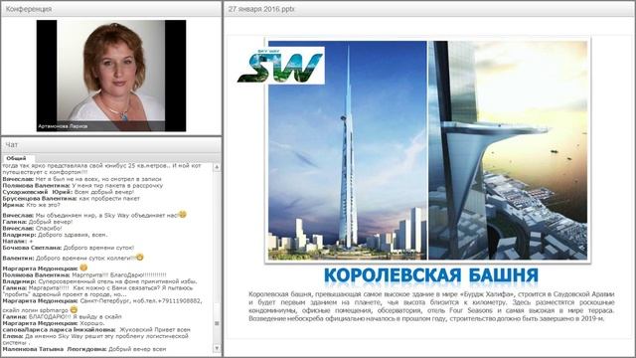Click the smiley after Валентин's greeting message
Viewport: 636px width, 358px height.
pyautogui.click(x=140, y=257)
